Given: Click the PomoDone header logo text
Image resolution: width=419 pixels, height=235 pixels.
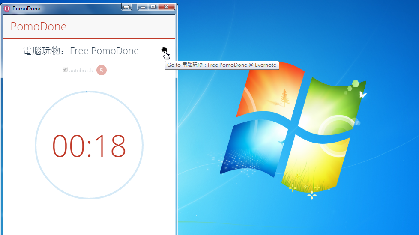Looking at the screenshot, I should pos(39,27).
